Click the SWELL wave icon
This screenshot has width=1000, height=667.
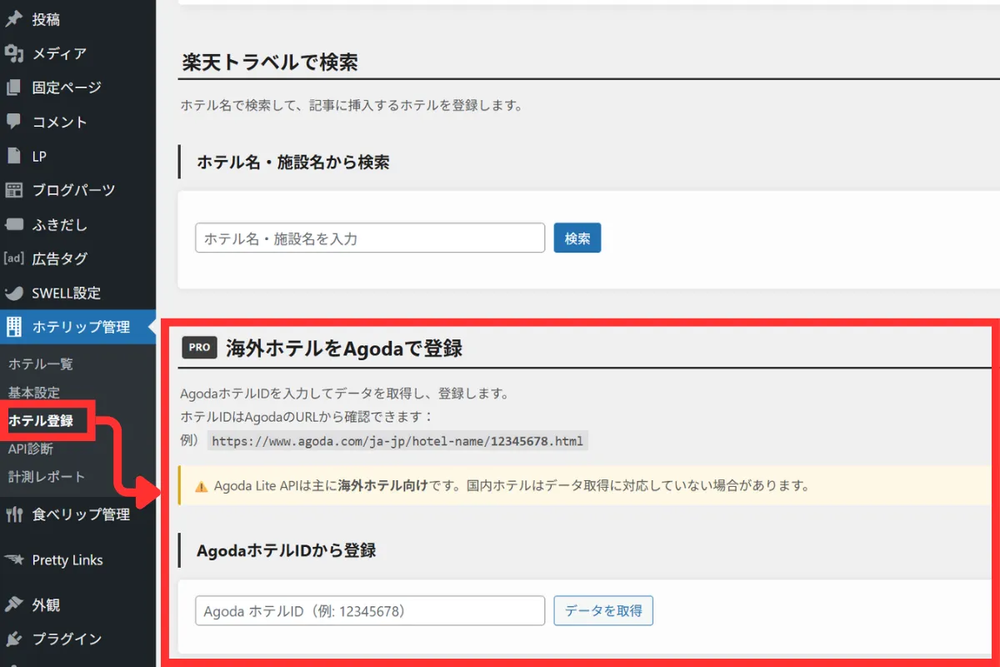click(13, 293)
